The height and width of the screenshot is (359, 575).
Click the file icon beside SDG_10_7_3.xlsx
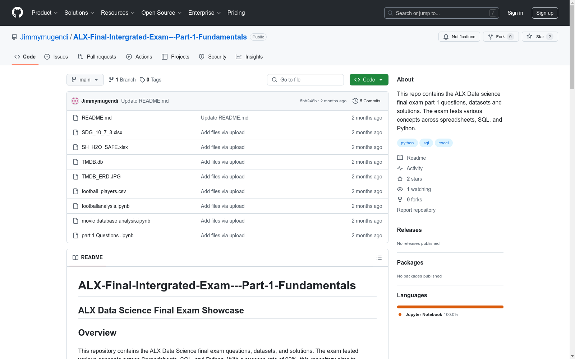[75, 132]
